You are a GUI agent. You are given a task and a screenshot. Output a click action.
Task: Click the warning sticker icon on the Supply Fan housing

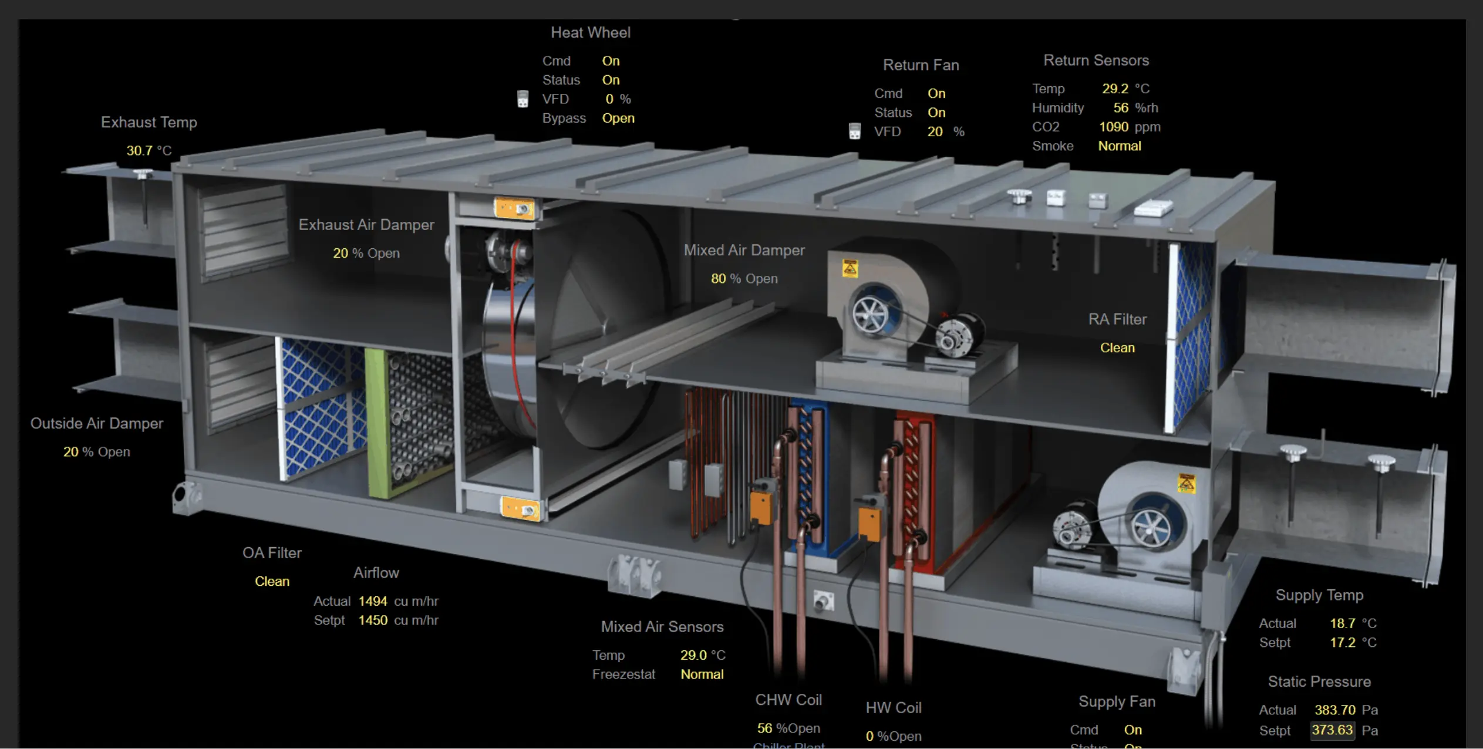point(1187,484)
